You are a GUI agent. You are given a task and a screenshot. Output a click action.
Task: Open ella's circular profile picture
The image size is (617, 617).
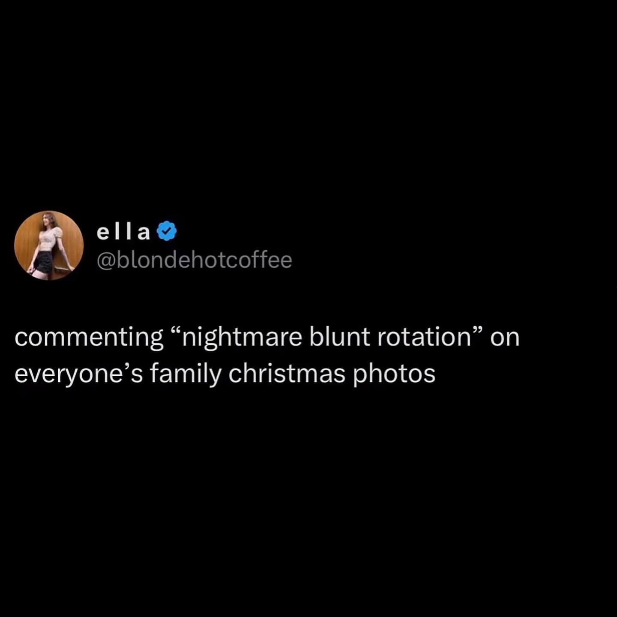[x=49, y=246]
